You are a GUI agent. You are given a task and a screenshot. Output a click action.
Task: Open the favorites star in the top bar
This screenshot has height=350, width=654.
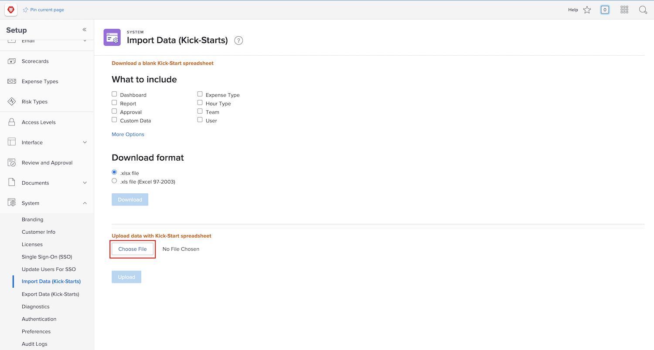[x=587, y=9]
